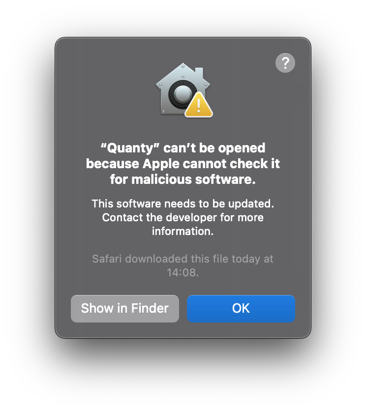Open help with the question mark button

point(285,63)
